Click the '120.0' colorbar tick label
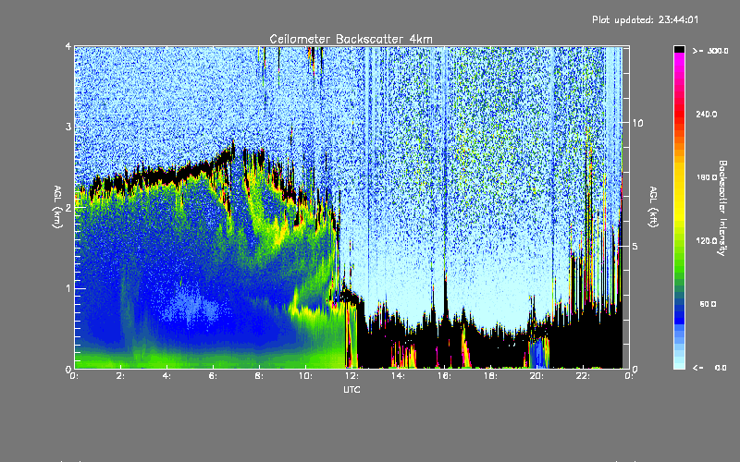 coord(707,241)
